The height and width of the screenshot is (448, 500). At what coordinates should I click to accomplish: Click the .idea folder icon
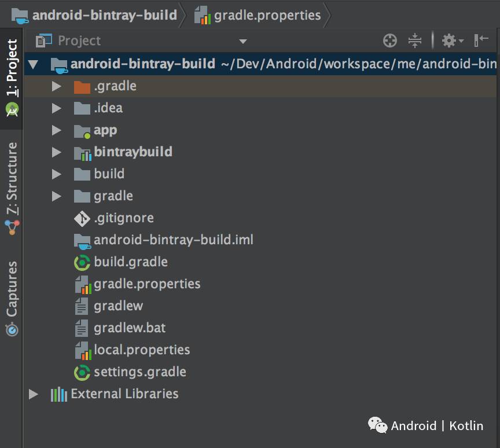[x=82, y=108]
